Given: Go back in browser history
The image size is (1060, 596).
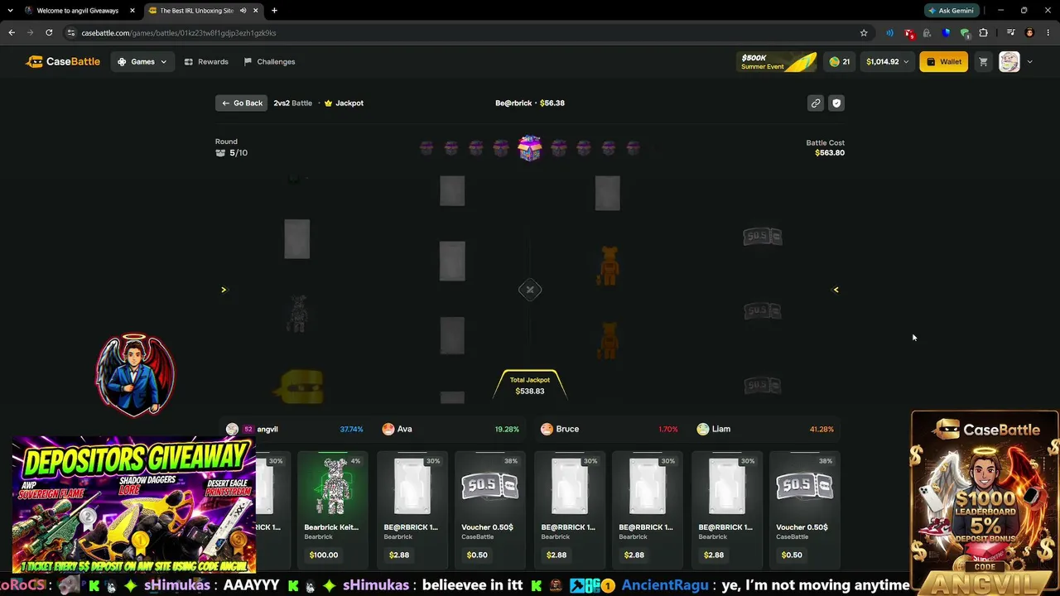Looking at the screenshot, I should (12, 33).
